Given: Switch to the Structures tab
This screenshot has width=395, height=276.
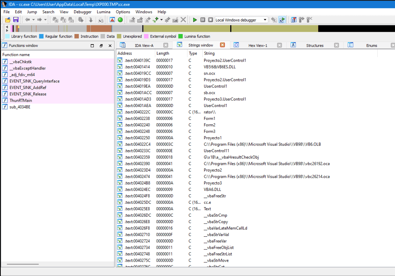Looking at the screenshot, I should (x=314, y=45).
